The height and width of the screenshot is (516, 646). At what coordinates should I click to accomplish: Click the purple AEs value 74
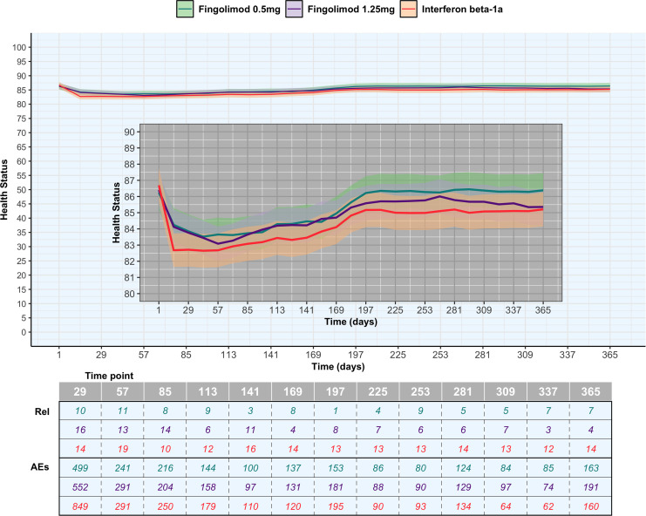pyautogui.click(x=548, y=487)
